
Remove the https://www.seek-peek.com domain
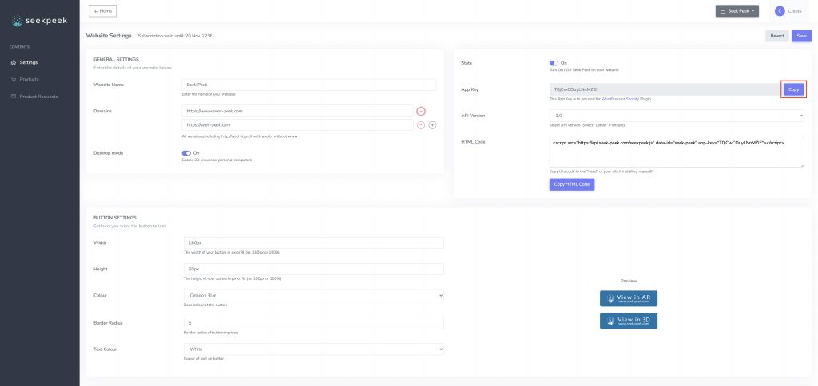pos(421,111)
